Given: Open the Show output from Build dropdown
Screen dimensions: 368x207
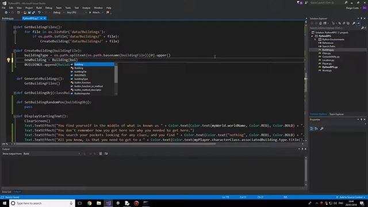Looking at the screenshot, I should tap(51, 154).
